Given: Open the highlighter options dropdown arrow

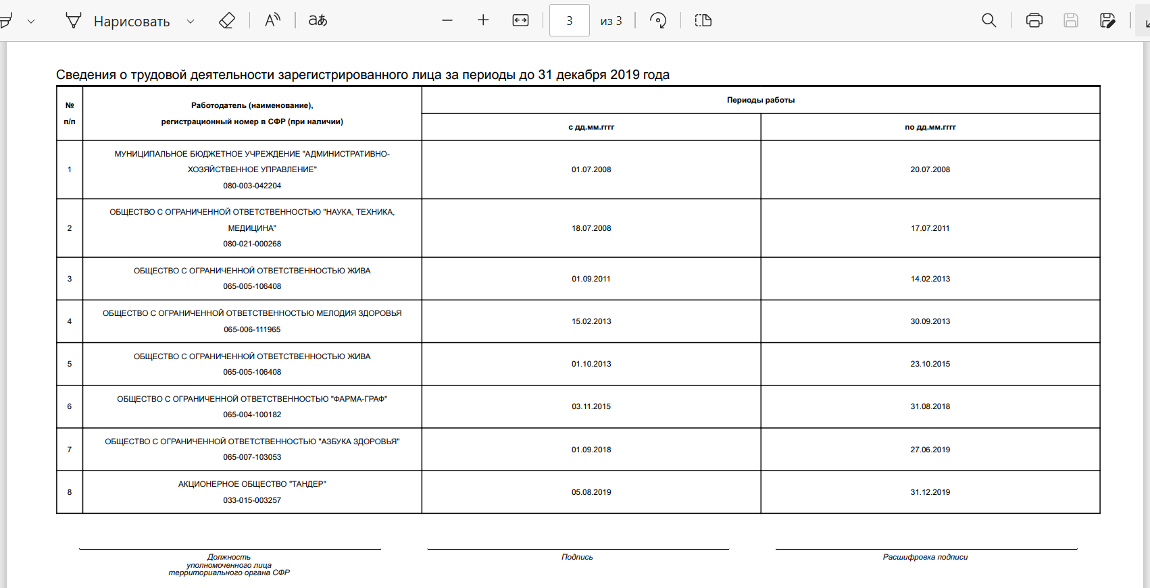Looking at the screenshot, I should coord(31,22).
